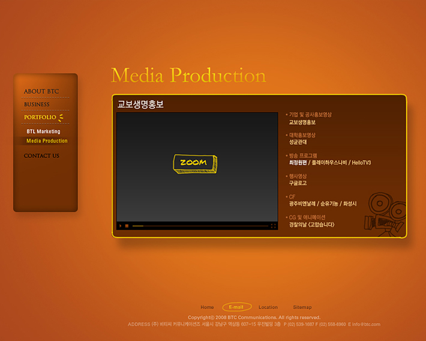Select the Media Production submenu item
This screenshot has width=426, height=341.
(47, 141)
